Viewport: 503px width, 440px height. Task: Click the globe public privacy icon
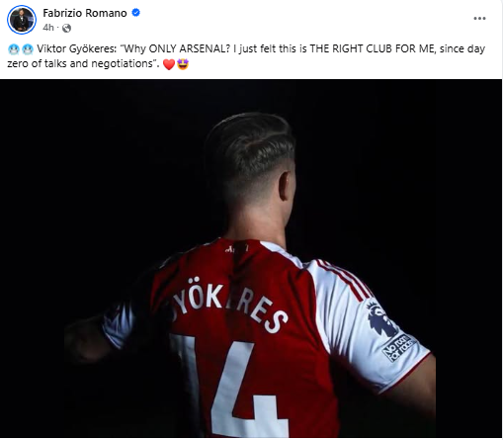tap(66, 28)
